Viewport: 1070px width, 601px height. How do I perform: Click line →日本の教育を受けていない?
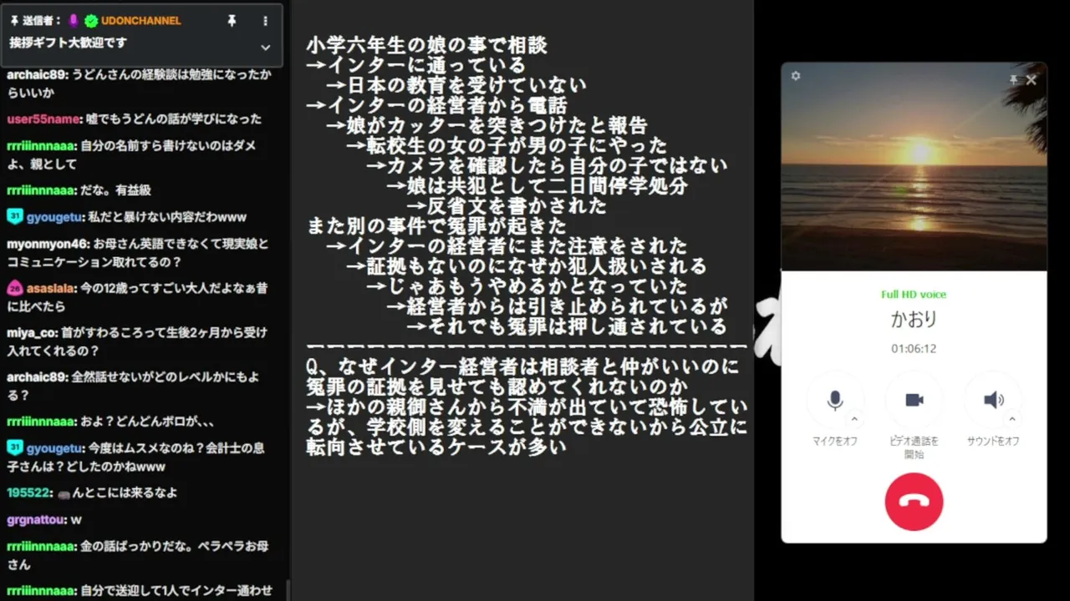456,85
